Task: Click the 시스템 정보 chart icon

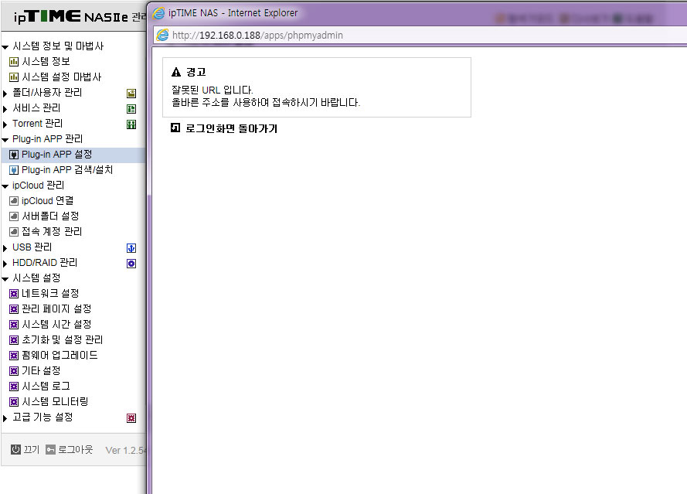Action: (x=14, y=62)
